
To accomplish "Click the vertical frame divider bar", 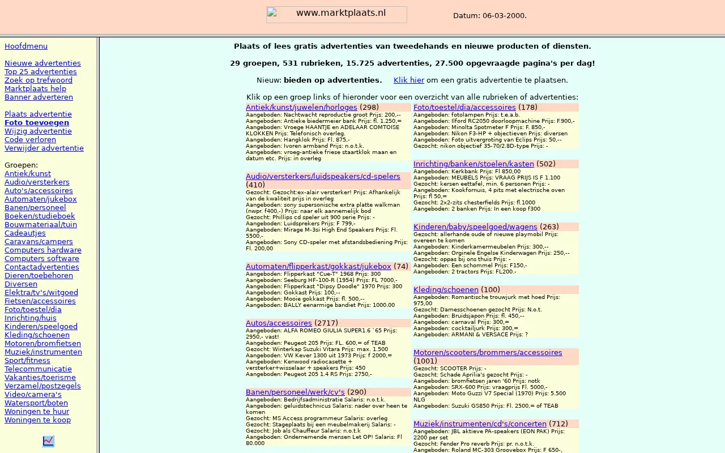I will 98,245.
